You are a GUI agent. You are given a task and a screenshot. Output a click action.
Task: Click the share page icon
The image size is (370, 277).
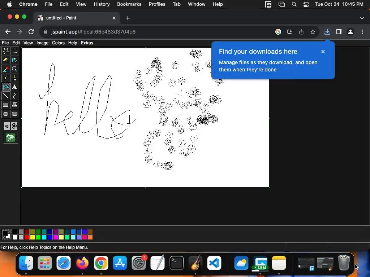coord(301,32)
